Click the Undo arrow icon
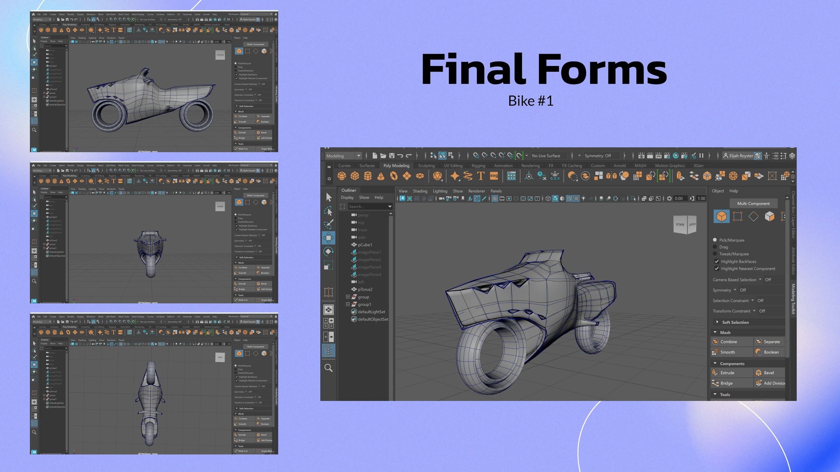 point(400,156)
